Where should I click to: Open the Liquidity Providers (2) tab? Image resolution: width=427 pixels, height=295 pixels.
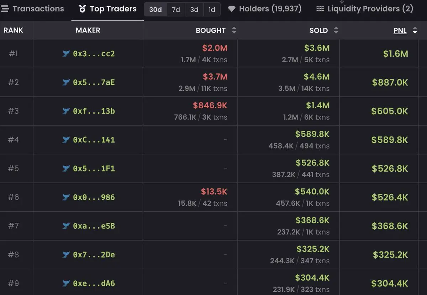(x=370, y=9)
